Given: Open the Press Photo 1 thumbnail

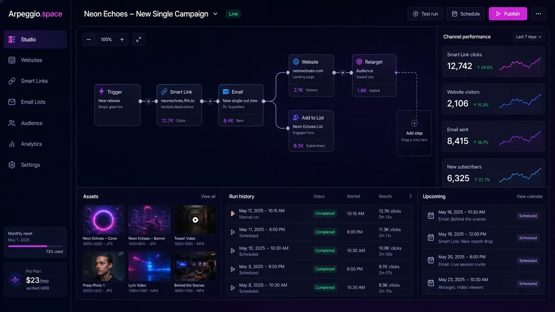Looking at the screenshot, I should pos(104,266).
